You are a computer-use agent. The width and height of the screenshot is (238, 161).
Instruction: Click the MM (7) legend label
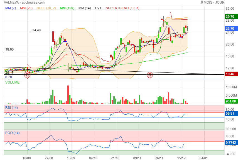pyautogui.click(x=11, y=8)
